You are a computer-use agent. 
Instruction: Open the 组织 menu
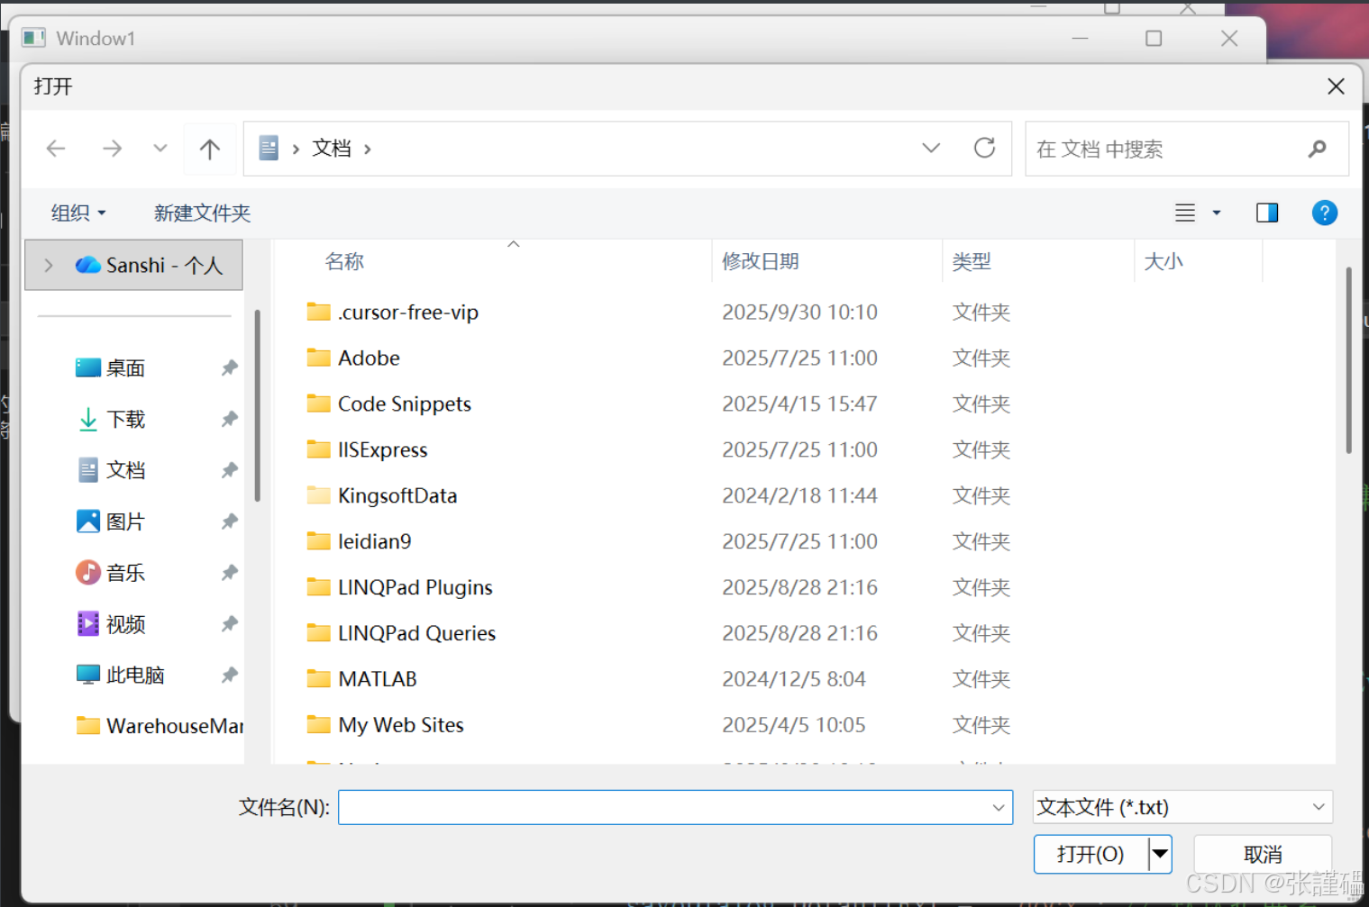78,213
